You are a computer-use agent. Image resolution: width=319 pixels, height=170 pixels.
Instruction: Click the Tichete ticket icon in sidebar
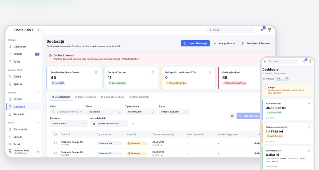click(x=10, y=54)
